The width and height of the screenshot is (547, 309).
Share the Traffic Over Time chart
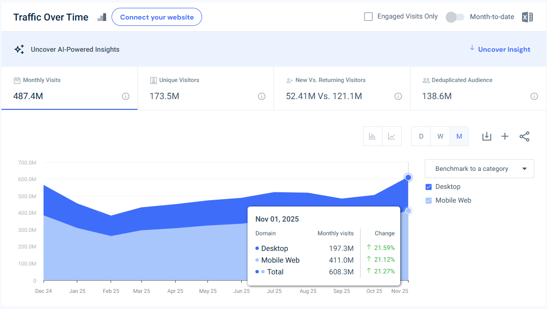coord(524,136)
